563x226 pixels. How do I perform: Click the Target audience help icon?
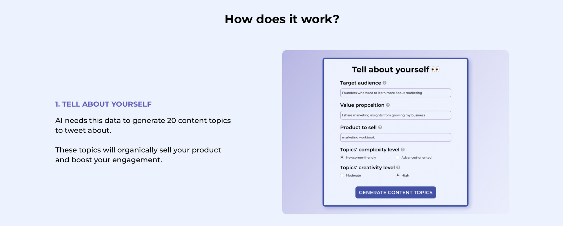tap(385, 83)
